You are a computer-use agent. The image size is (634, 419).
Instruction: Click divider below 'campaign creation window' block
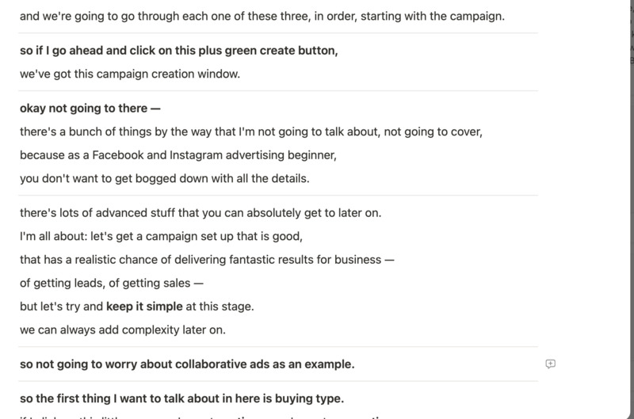278,91
